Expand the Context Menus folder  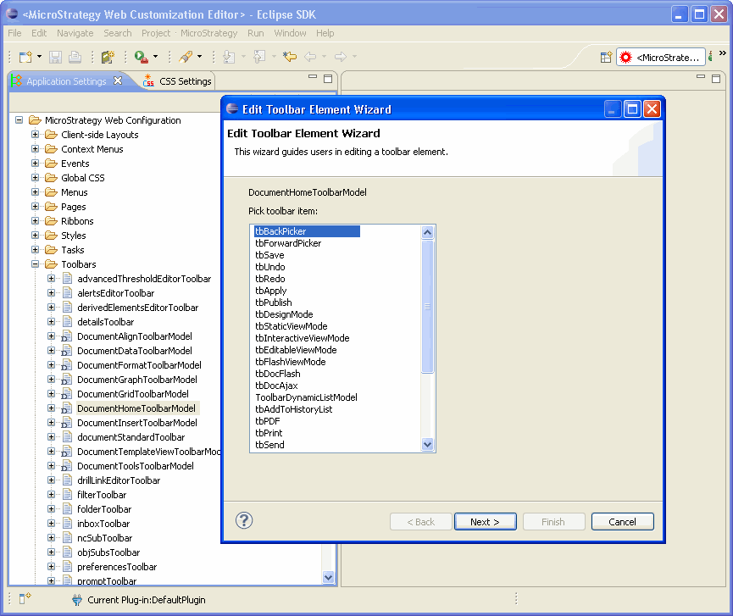coord(35,149)
